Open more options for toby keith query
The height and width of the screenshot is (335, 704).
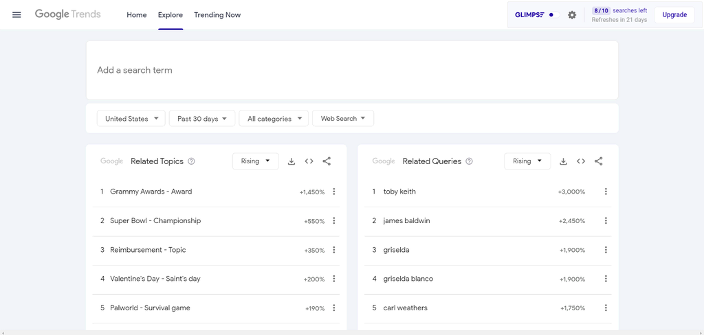[606, 192]
